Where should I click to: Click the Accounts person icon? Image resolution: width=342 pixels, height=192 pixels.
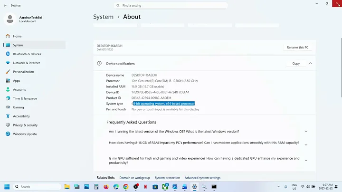[x=8, y=89]
